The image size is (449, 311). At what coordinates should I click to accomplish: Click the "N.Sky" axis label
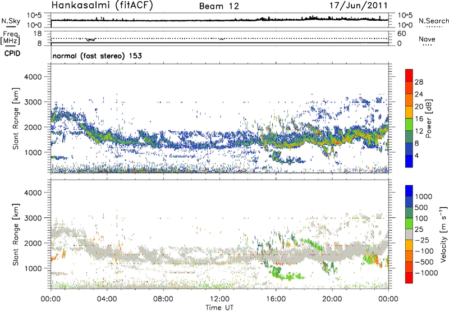coord(11,21)
